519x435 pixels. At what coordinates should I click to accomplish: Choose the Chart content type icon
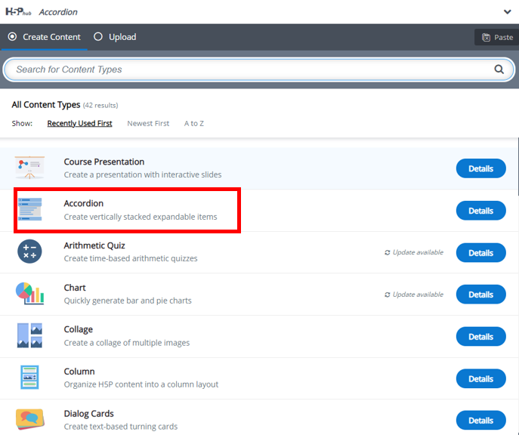30,294
